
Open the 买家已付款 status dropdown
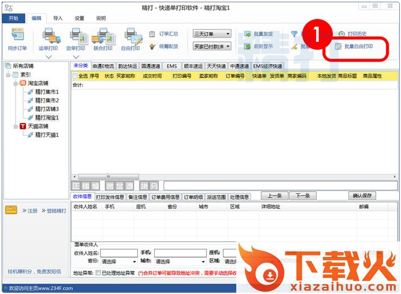tap(212, 46)
